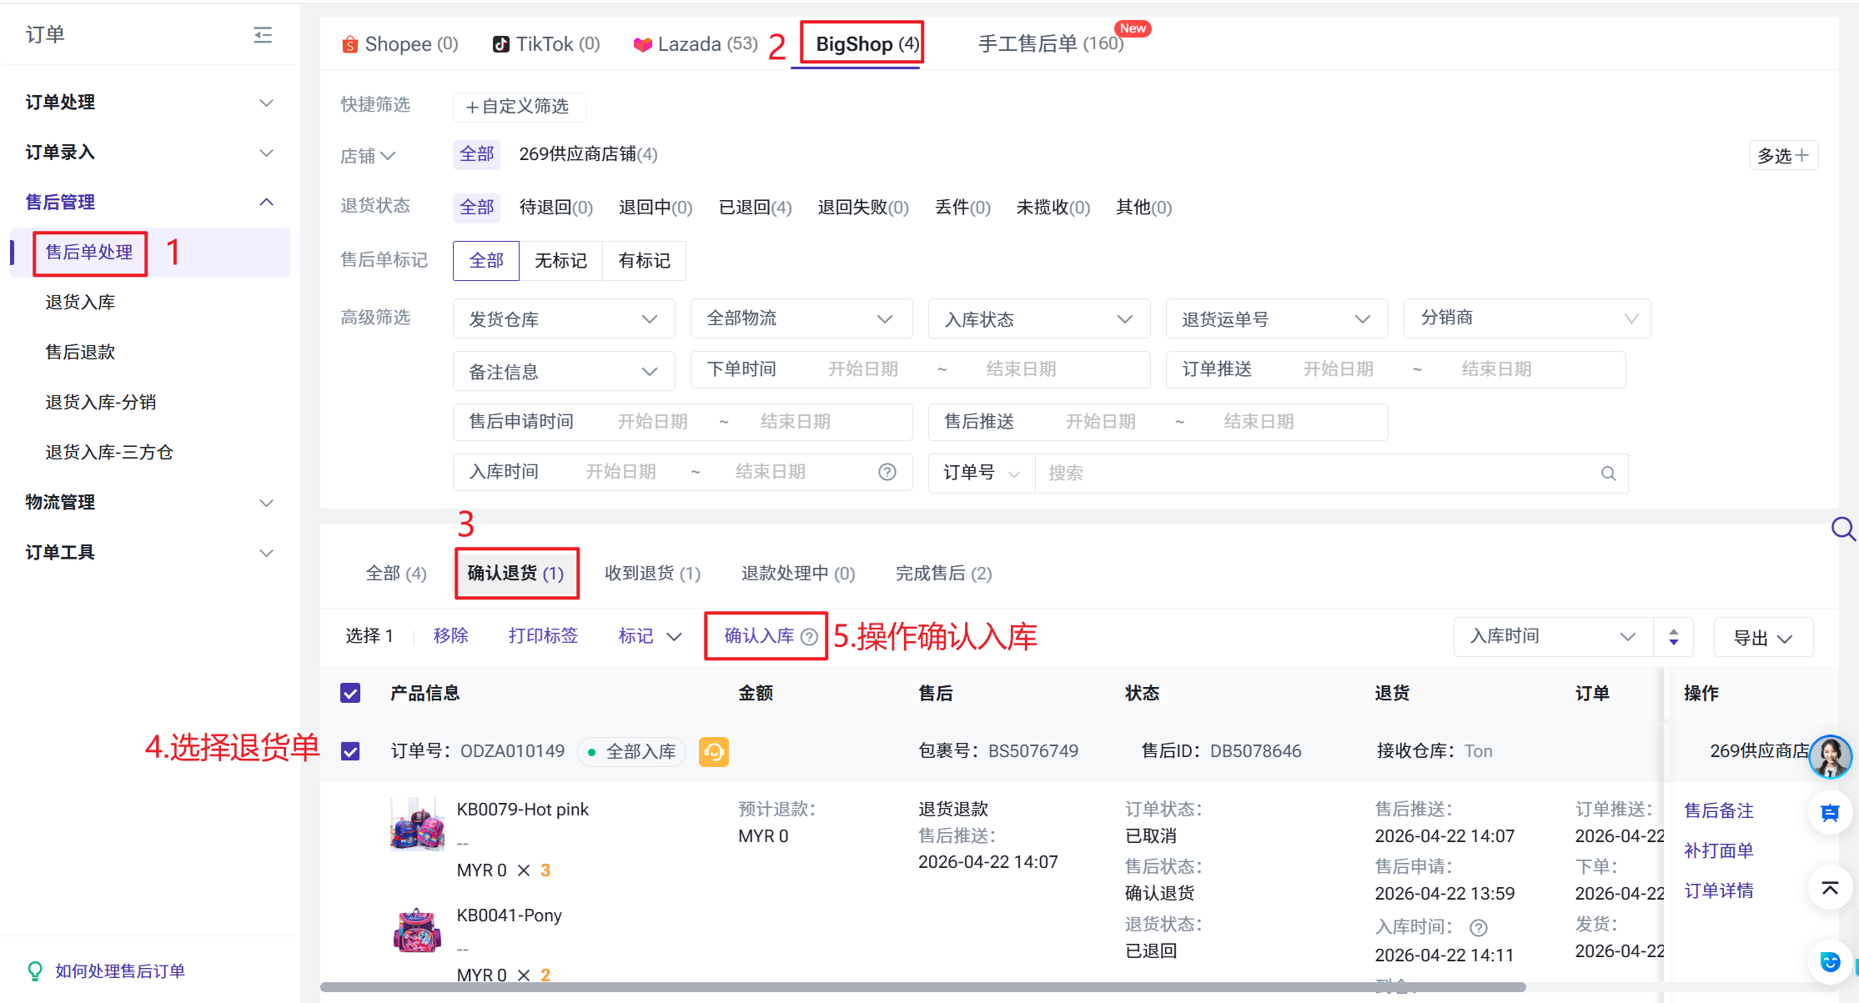Toggle the select-all header checkbox

(x=350, y=693)
